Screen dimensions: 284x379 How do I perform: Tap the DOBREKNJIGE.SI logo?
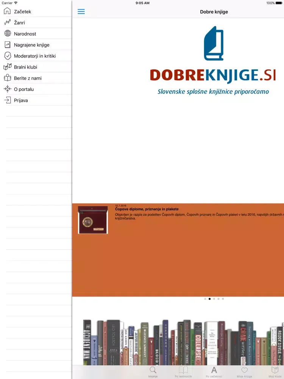point(213,55)
